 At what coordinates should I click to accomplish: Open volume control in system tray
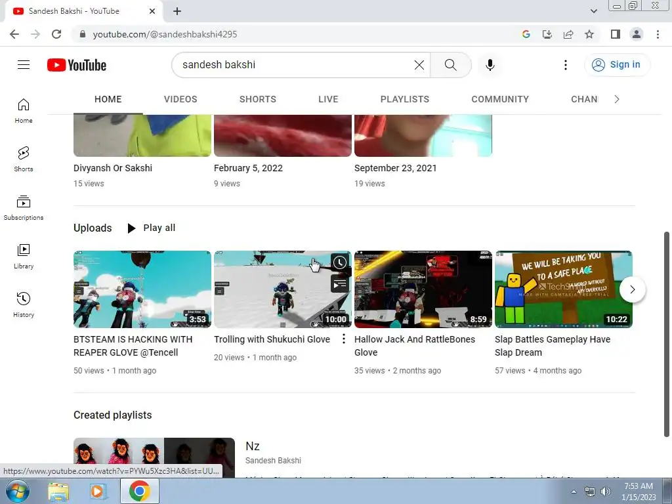[x=606, y=492]
